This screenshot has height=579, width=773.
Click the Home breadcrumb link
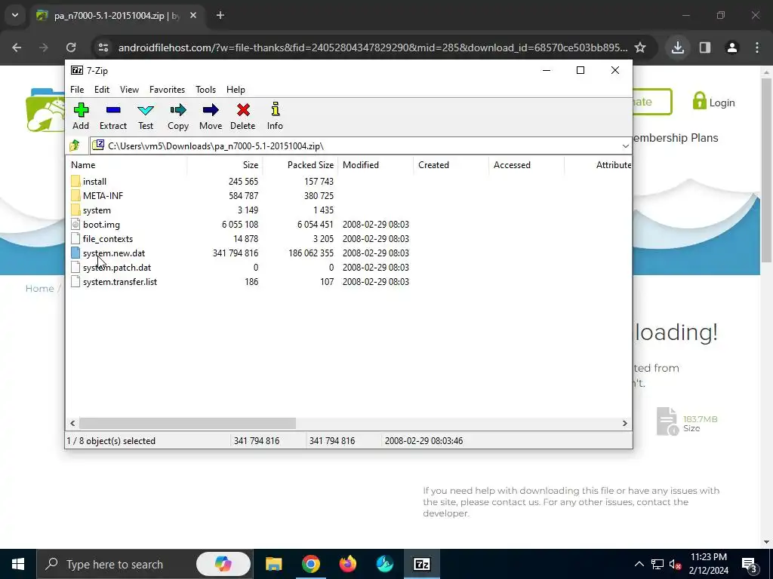click(39, 289)
